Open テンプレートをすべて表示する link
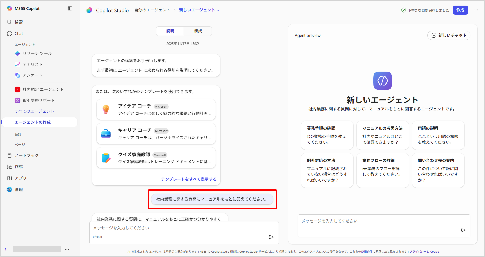 189,179
